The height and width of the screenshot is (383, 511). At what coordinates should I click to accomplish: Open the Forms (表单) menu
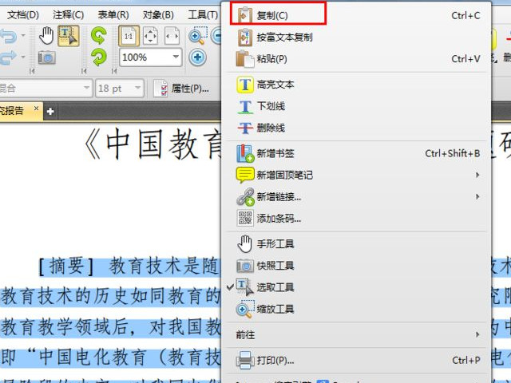click(113, 15)
